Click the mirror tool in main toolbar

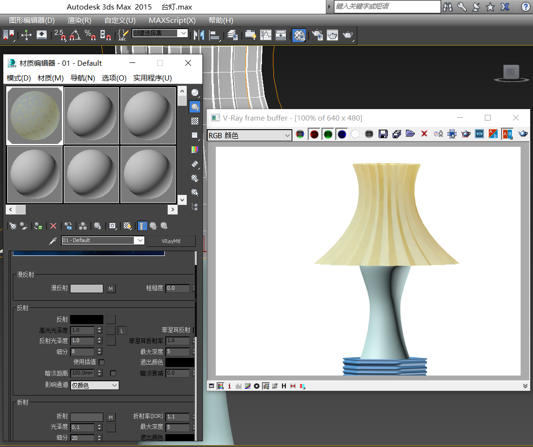point(199,35)
